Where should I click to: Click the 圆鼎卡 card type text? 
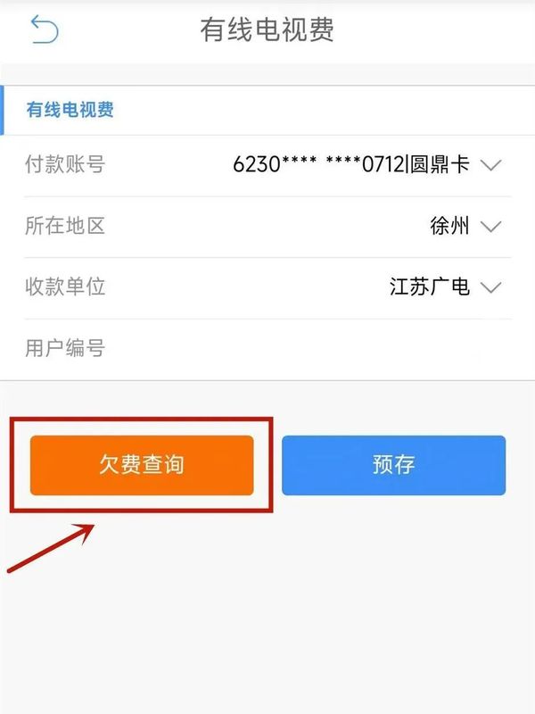click(x=440, y=164)
